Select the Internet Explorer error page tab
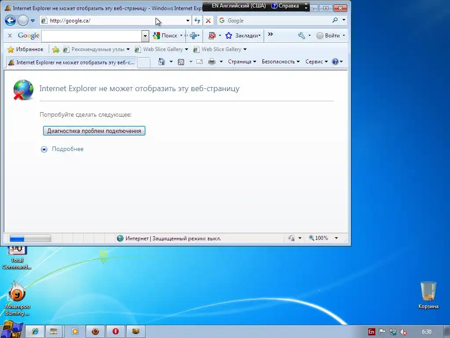 pos(72,62)
